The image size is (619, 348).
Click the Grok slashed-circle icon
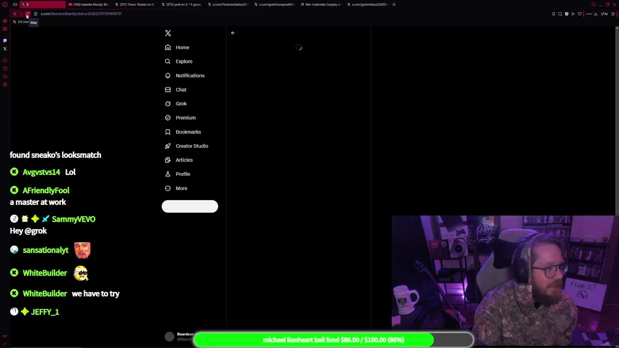168,103
